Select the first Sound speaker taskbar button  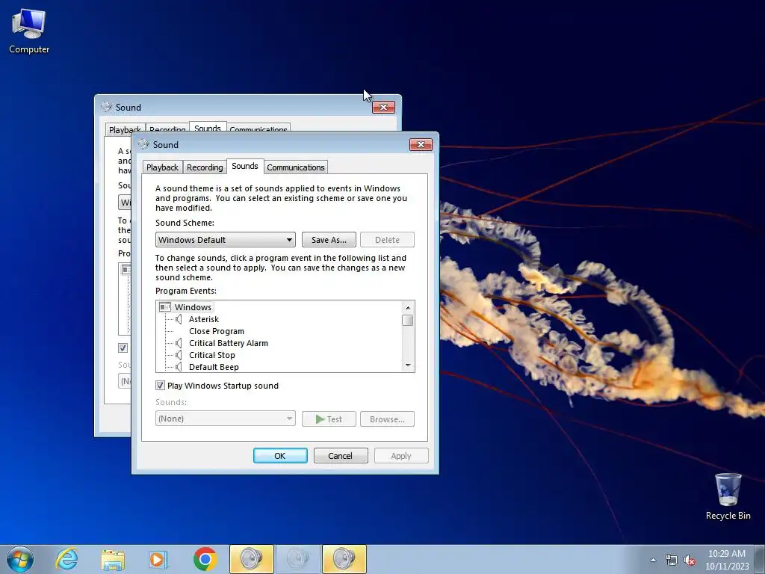(252, 559)
